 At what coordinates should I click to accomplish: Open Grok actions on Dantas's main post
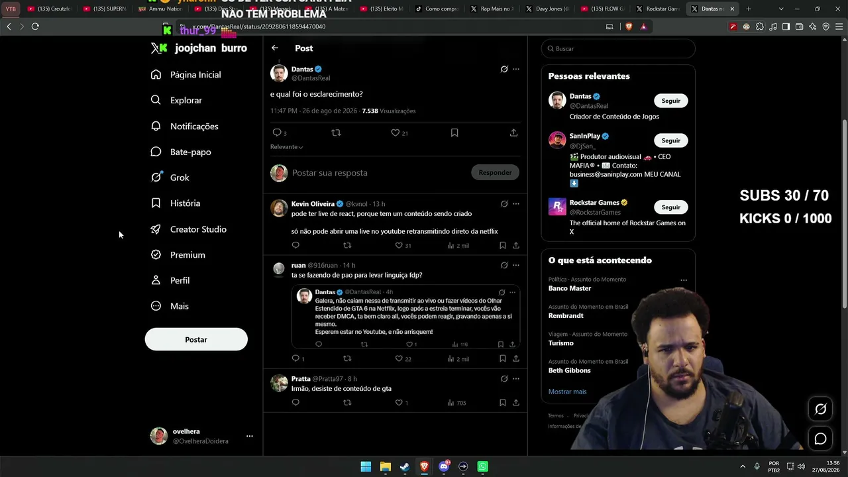pos(504,69)
